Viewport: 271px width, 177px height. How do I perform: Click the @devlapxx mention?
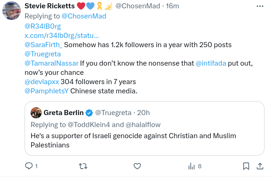(x=42, y=82)
